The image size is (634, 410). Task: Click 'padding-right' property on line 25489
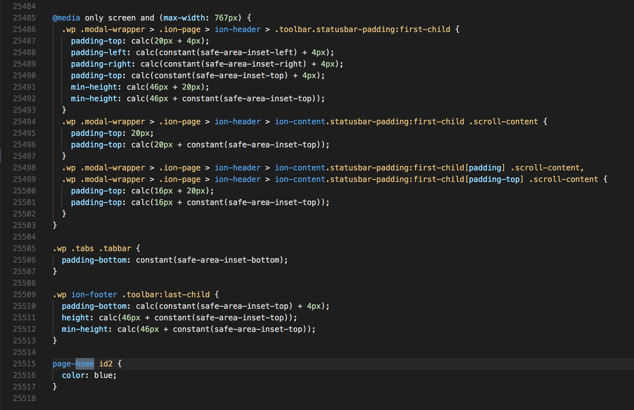point(101,64)
